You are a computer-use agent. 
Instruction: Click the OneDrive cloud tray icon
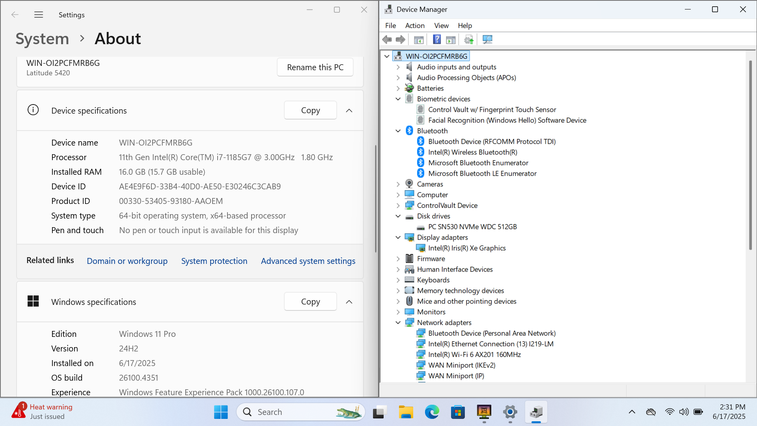(x=651, y=412)
